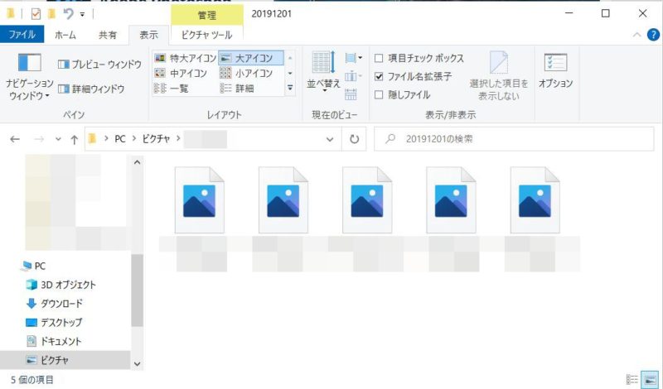Select PC in the navigation pane
The width and height of the screenshot is (663, 389).
(40, 266)
